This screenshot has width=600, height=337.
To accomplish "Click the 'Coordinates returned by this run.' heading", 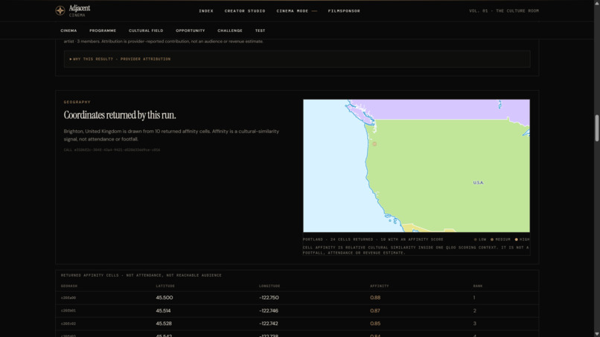I will pyautogui.click(x=120, y=115).
